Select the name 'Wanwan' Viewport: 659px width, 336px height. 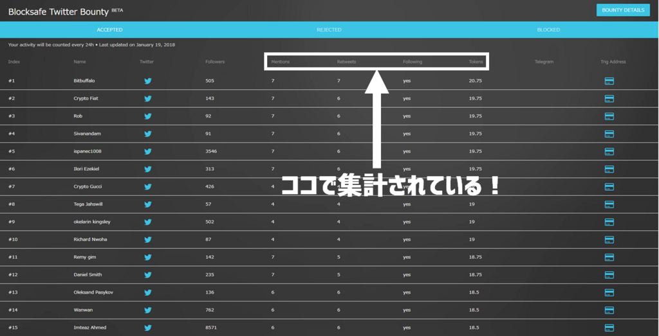[82, 310]
